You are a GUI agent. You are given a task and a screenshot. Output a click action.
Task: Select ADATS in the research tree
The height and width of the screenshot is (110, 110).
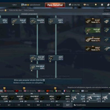(56, 58)
